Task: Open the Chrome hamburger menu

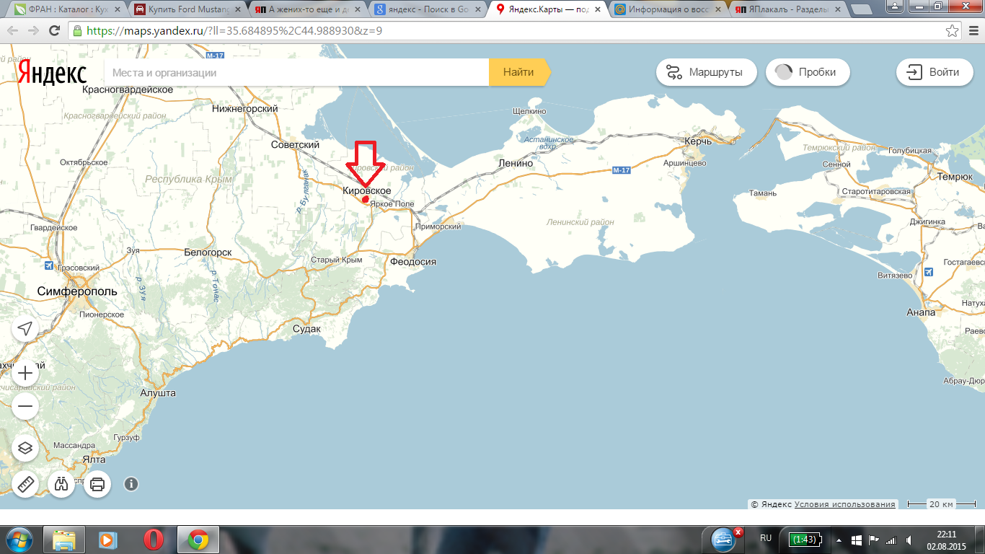Action: (971, 31)
